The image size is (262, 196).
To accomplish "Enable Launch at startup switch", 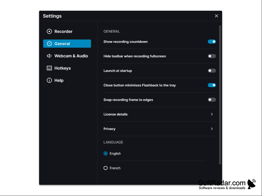I will click(212, 71).
